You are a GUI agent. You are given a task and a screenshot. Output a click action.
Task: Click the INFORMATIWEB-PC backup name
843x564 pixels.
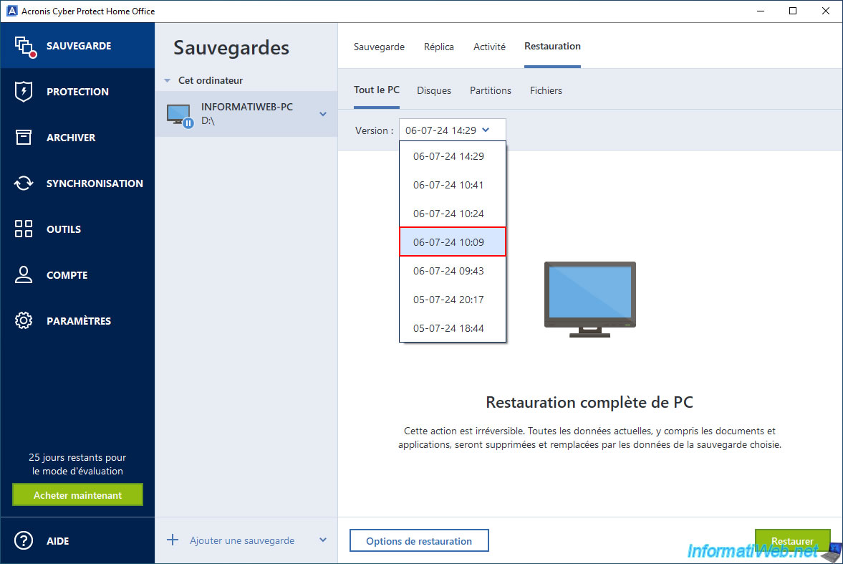pyautogui.click(x=247, y=107)
